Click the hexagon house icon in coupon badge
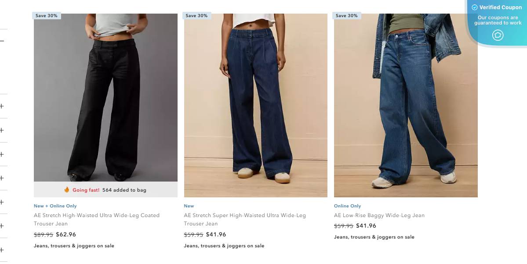Screen dimensions: 527x264 click(498, 35)
